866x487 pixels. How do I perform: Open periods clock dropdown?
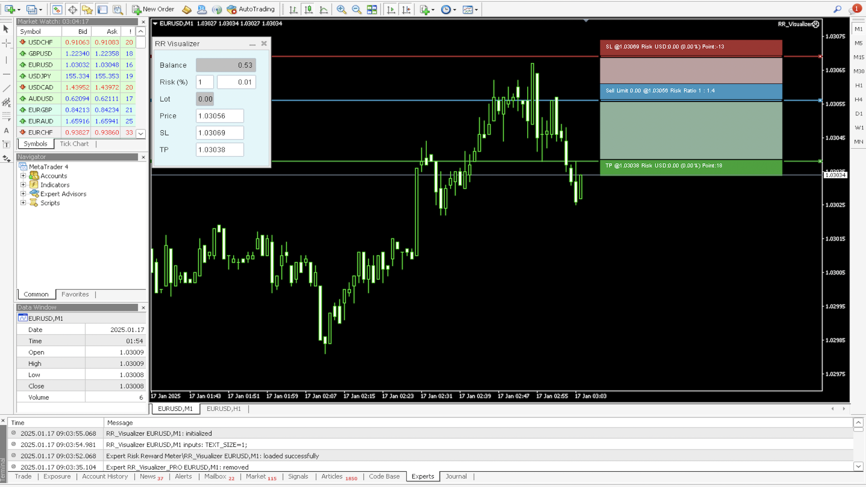tap(448, 9)
